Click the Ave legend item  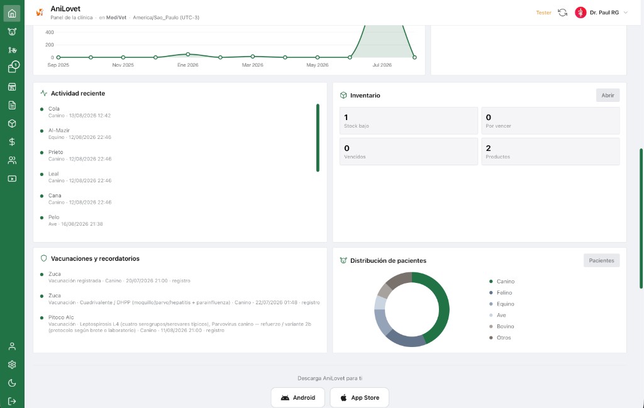click(498, 315)
